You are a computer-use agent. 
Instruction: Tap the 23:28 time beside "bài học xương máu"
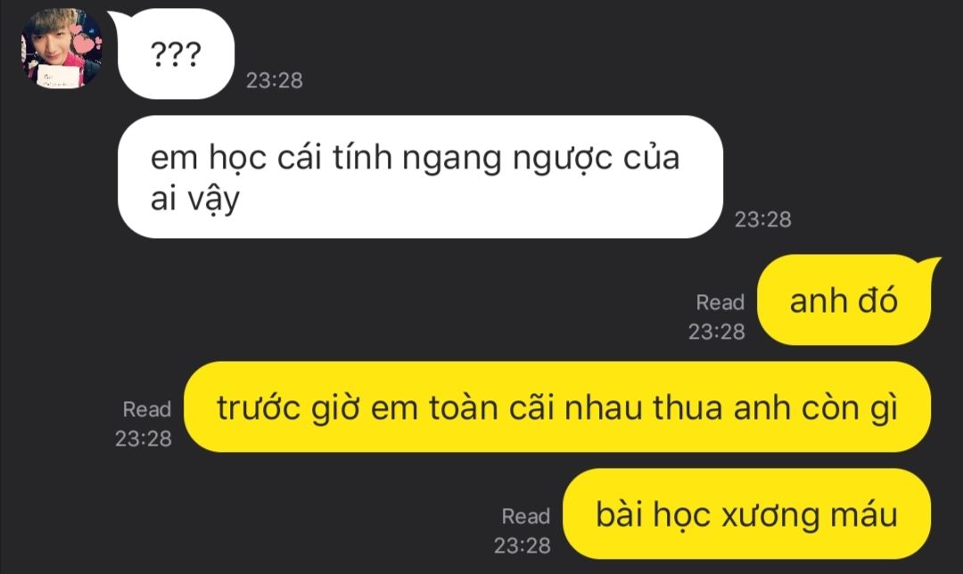pos(523,545)
